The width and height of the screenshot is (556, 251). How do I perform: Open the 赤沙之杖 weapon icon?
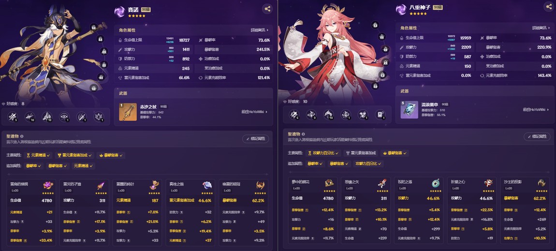click(x=128, y=112)
